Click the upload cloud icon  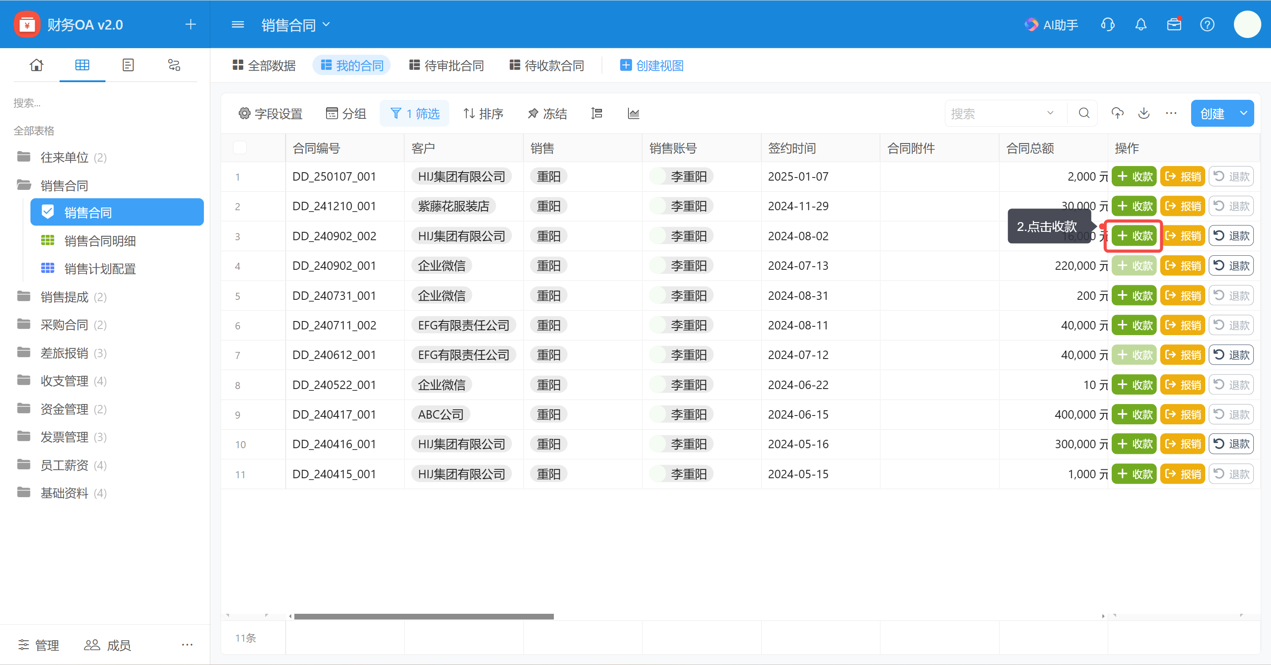tap(1117, 113)
